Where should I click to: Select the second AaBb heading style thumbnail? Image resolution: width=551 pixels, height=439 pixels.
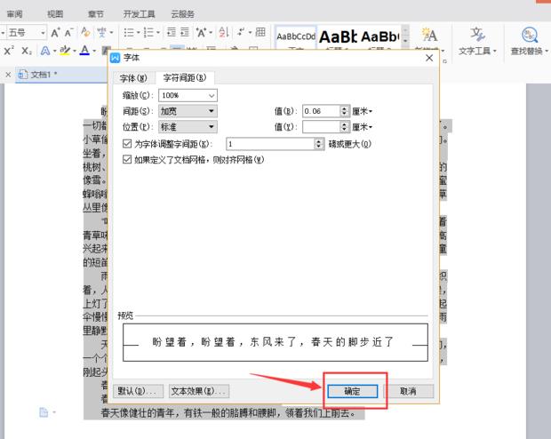[379, 36]
